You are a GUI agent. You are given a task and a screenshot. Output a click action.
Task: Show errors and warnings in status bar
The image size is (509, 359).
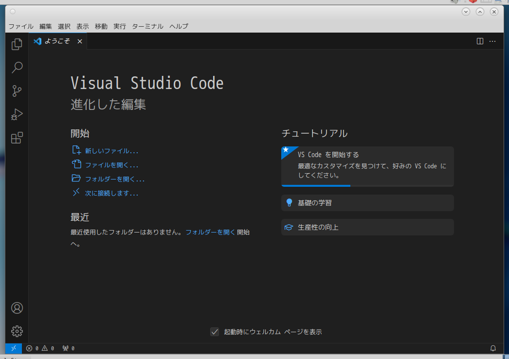tap(40, 348)
